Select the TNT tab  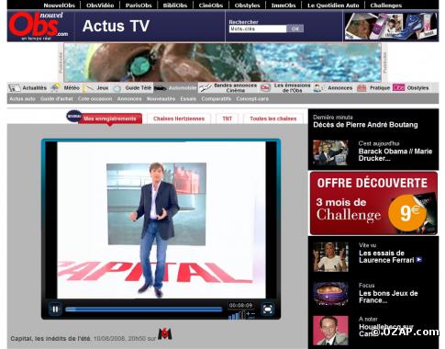coord(227,118)
